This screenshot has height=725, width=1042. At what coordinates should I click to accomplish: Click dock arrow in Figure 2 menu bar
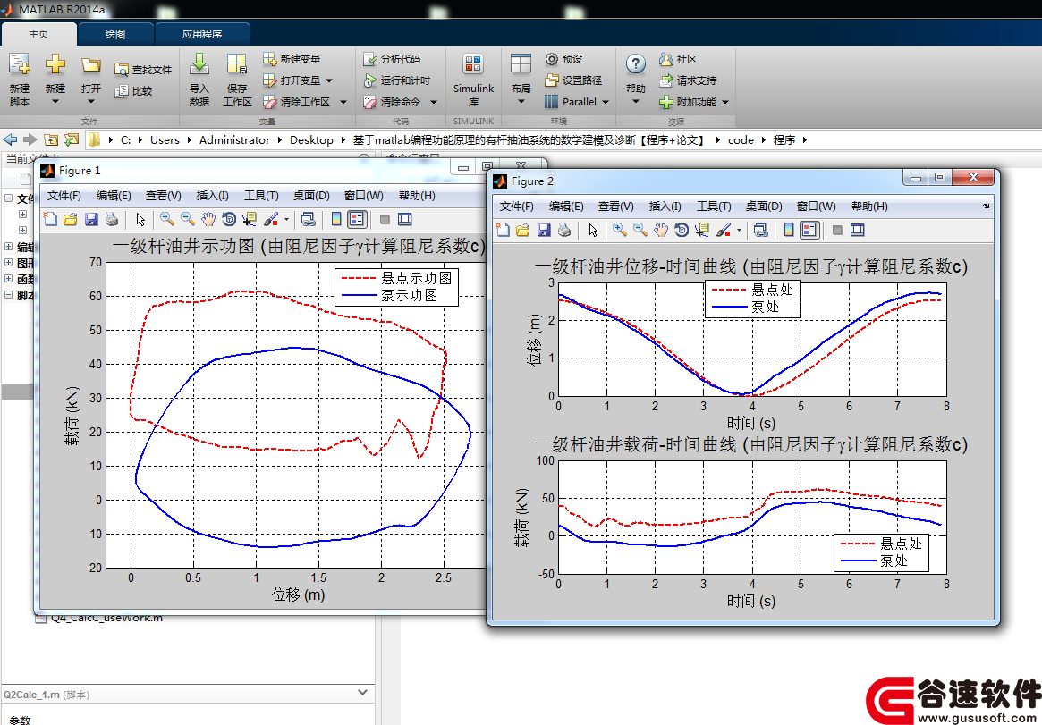click(x=987, y=206)
